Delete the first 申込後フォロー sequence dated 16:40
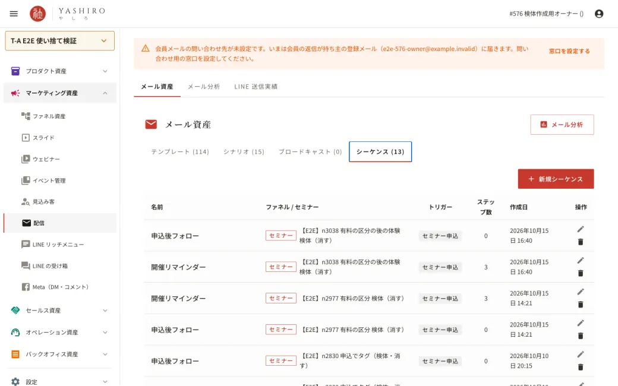 (581, 242)
